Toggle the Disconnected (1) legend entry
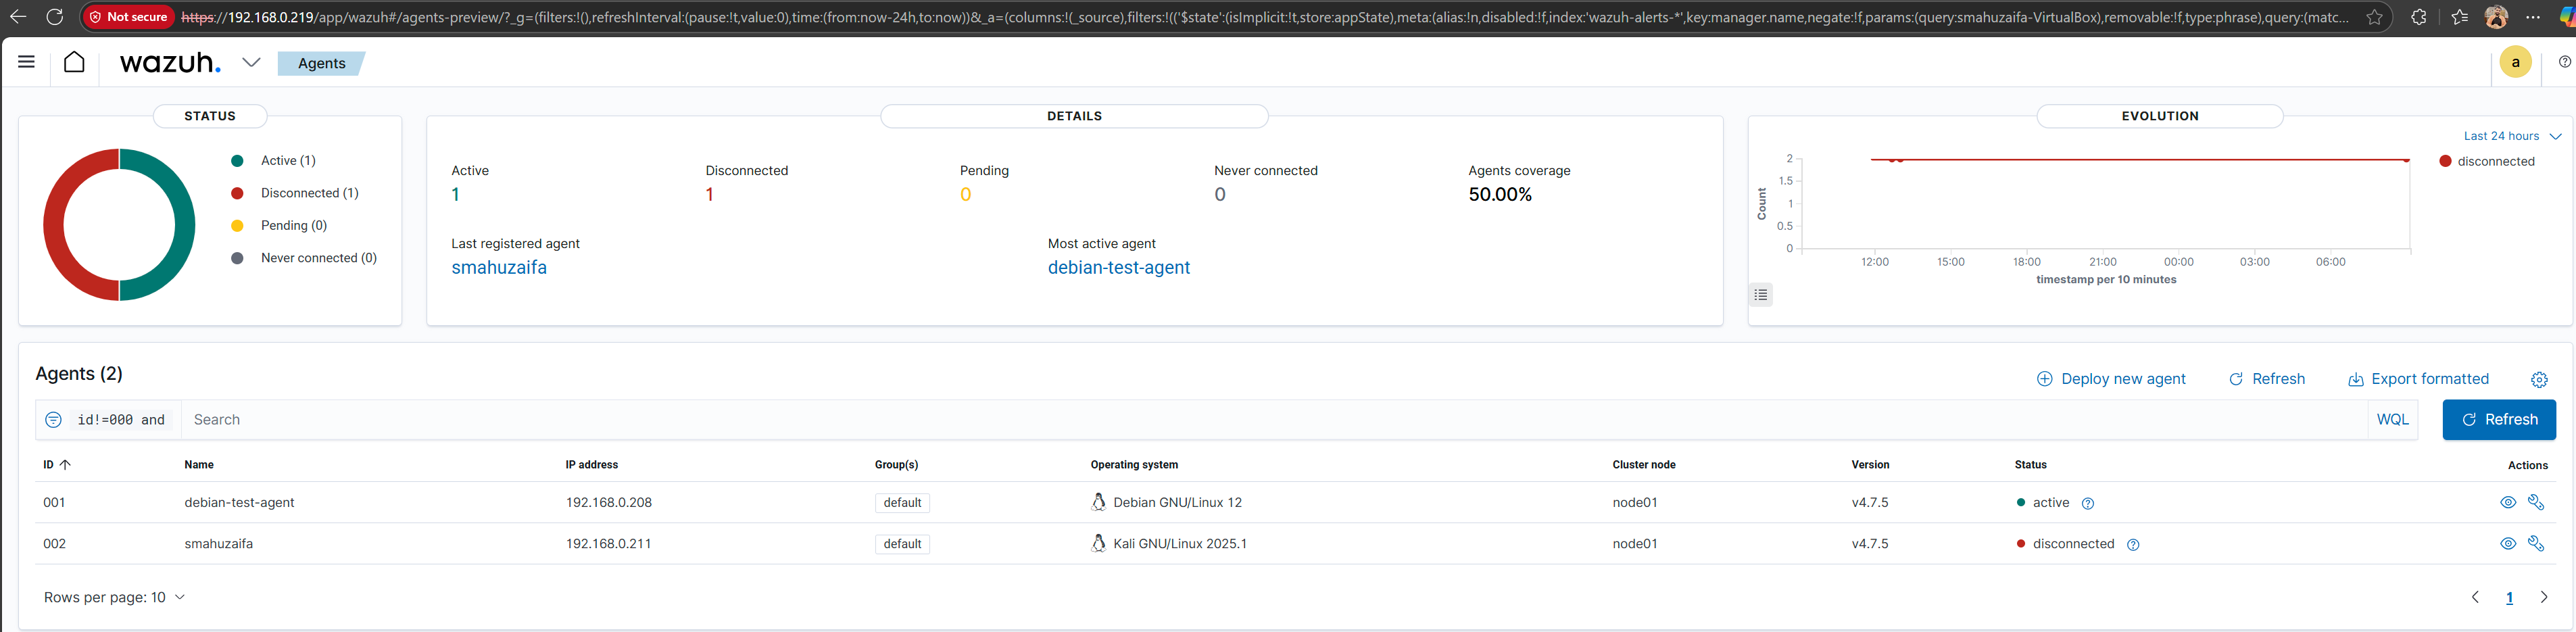2576x632 pixels. (295, 193)
